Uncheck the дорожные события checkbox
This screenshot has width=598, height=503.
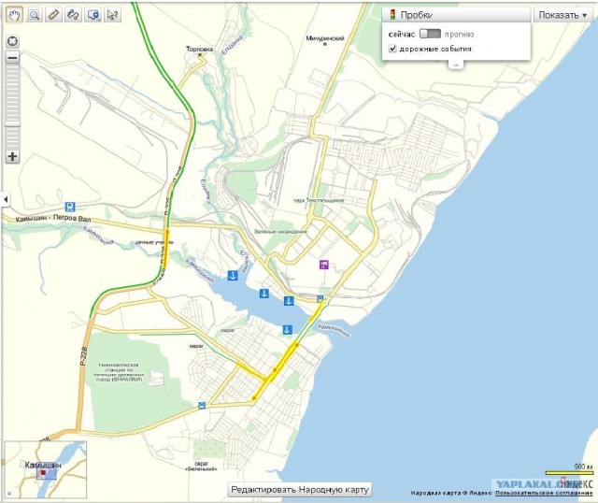392,48
